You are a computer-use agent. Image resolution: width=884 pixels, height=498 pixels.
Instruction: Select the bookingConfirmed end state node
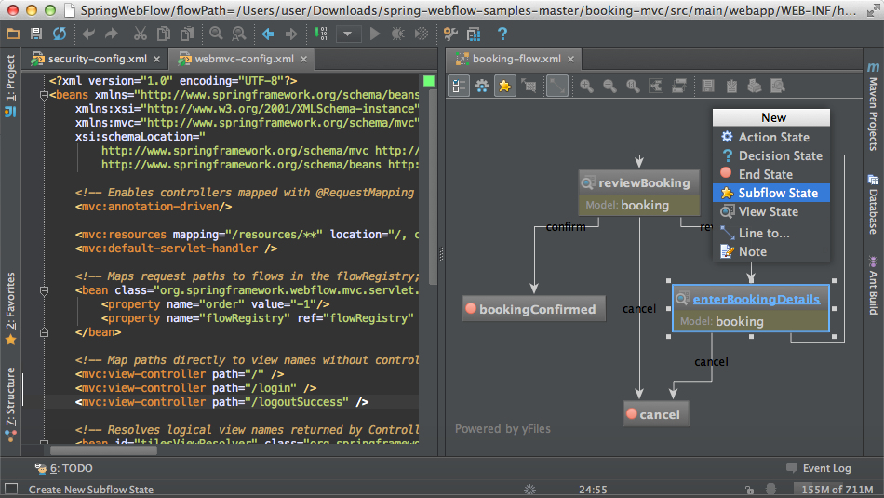point(534,309)
